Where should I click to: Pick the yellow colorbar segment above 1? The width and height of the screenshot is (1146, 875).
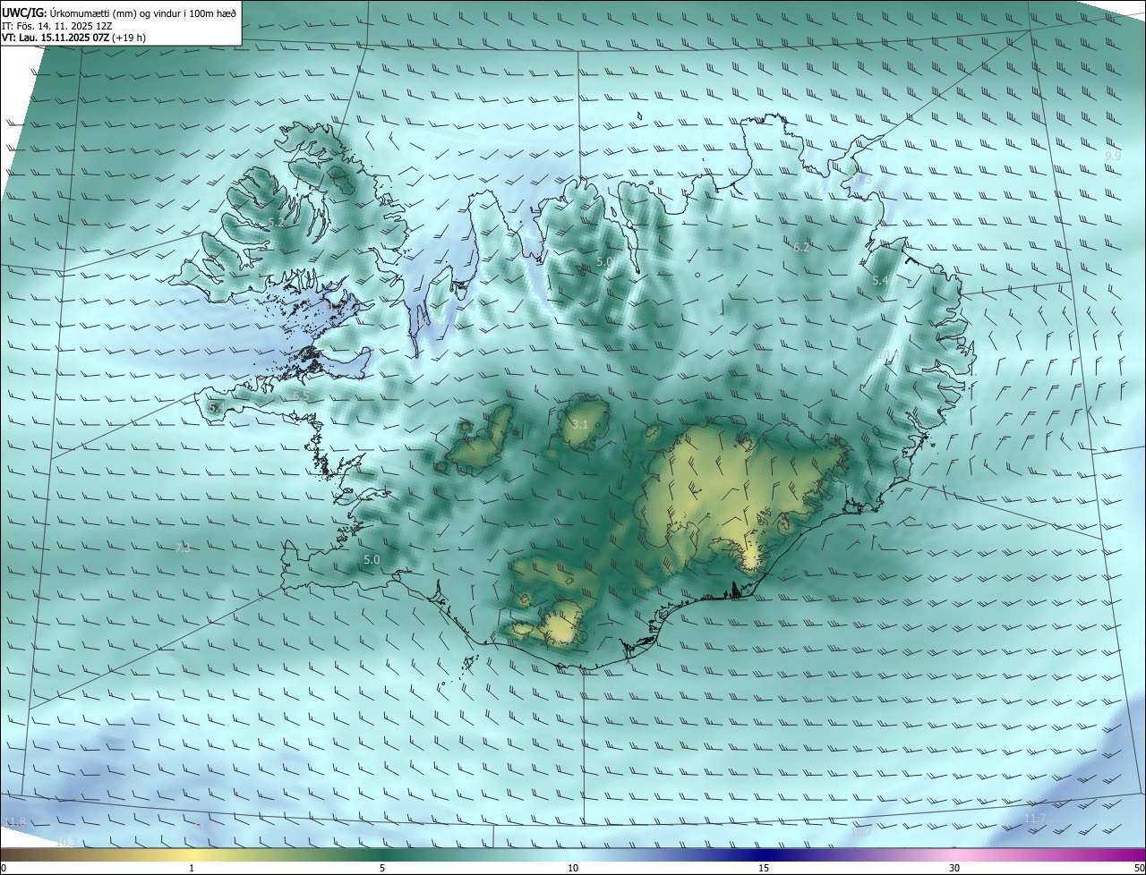click(x=192, y=854)
